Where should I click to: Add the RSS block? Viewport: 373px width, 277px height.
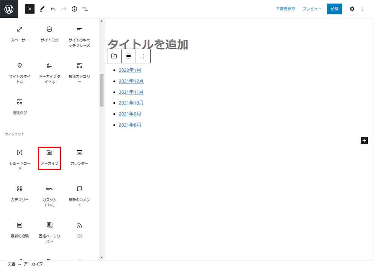click(79, 230)
